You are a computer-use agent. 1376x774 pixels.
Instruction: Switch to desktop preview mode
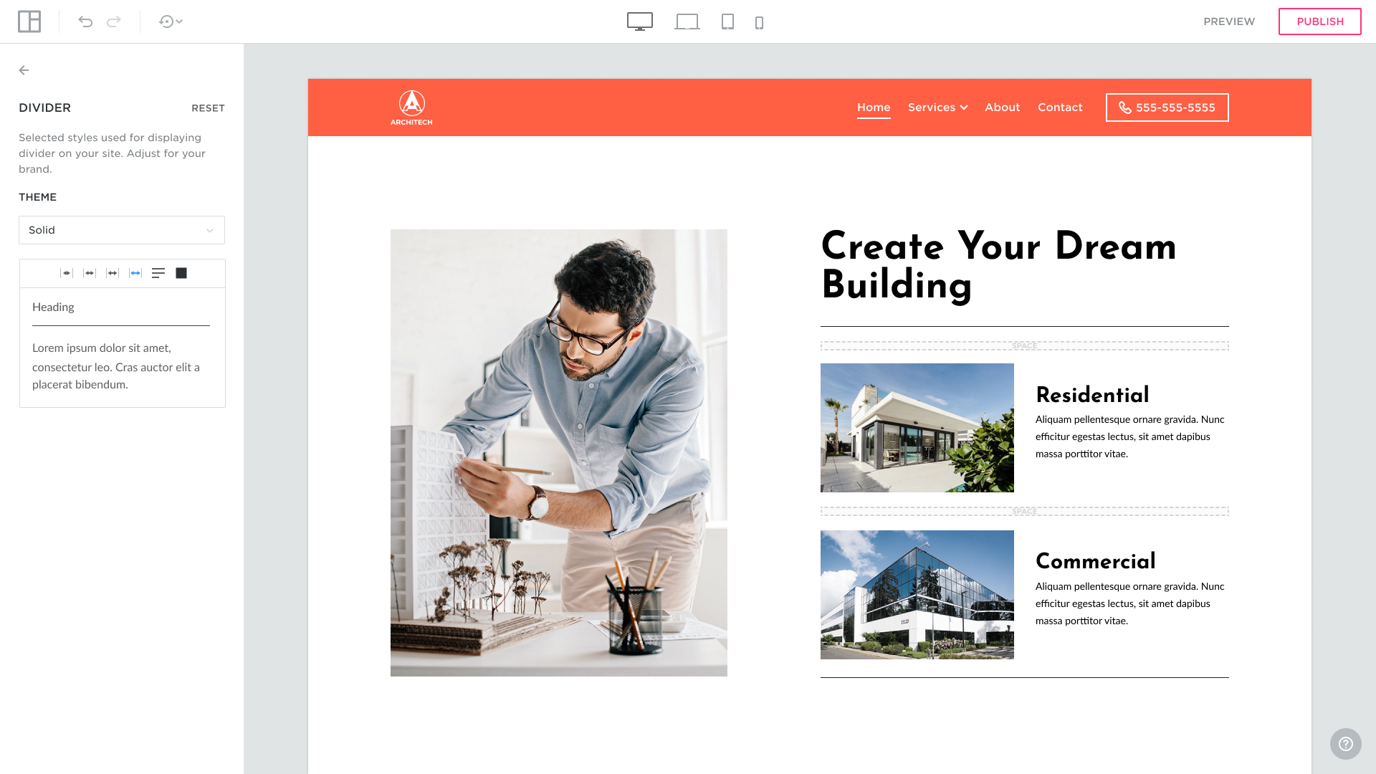click(639, 21)
